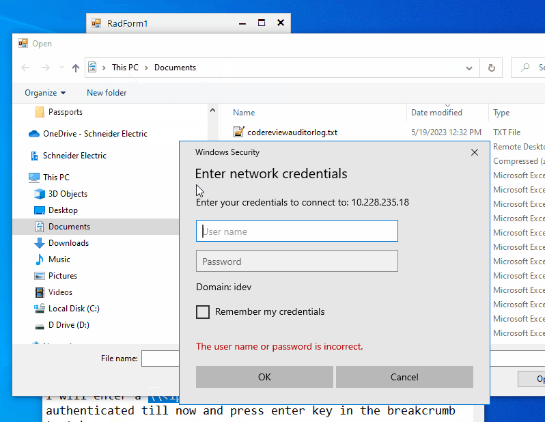
Task: Select the Music folder in sidebar
Action: click(59, 259)
